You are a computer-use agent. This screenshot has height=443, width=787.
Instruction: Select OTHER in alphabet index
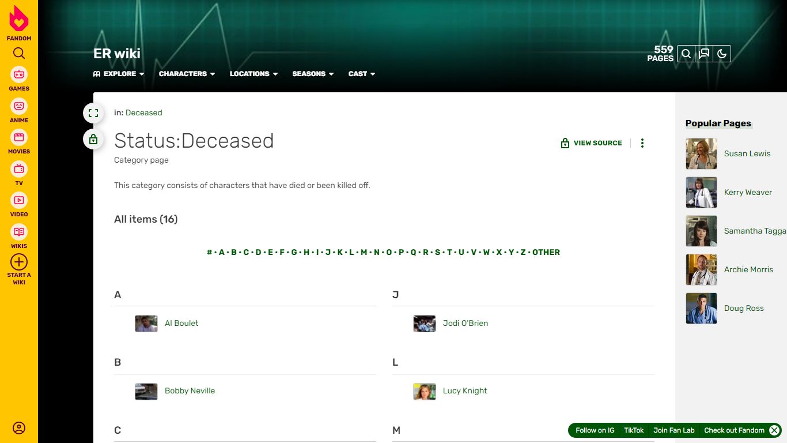[546, 252]
